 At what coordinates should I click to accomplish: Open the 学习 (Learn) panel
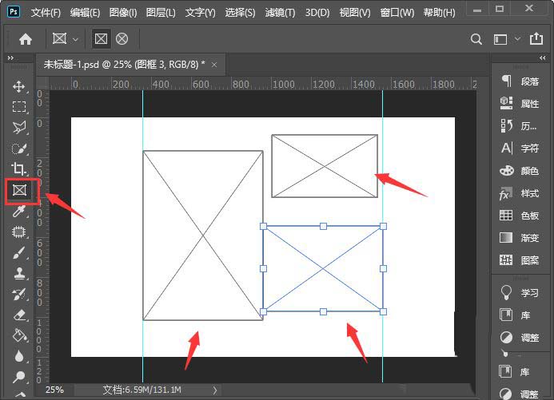(x=520, y=292)
